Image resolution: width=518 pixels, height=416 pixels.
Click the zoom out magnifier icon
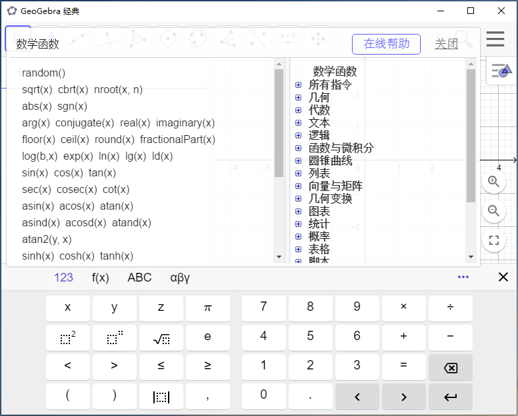click(493, 211)
